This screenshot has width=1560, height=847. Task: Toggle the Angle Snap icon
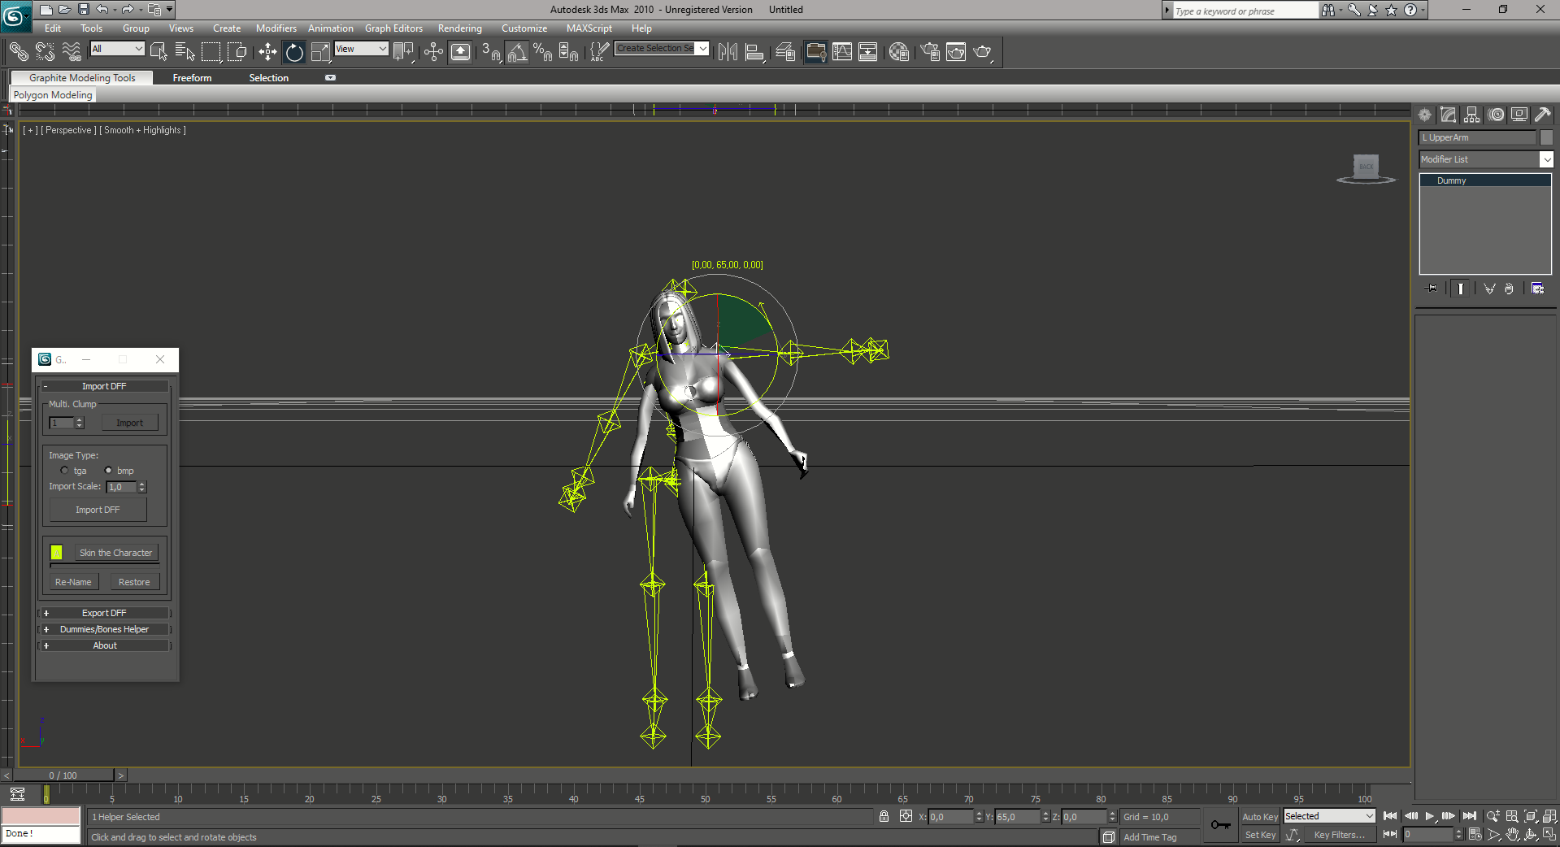(x=517, y=52)
